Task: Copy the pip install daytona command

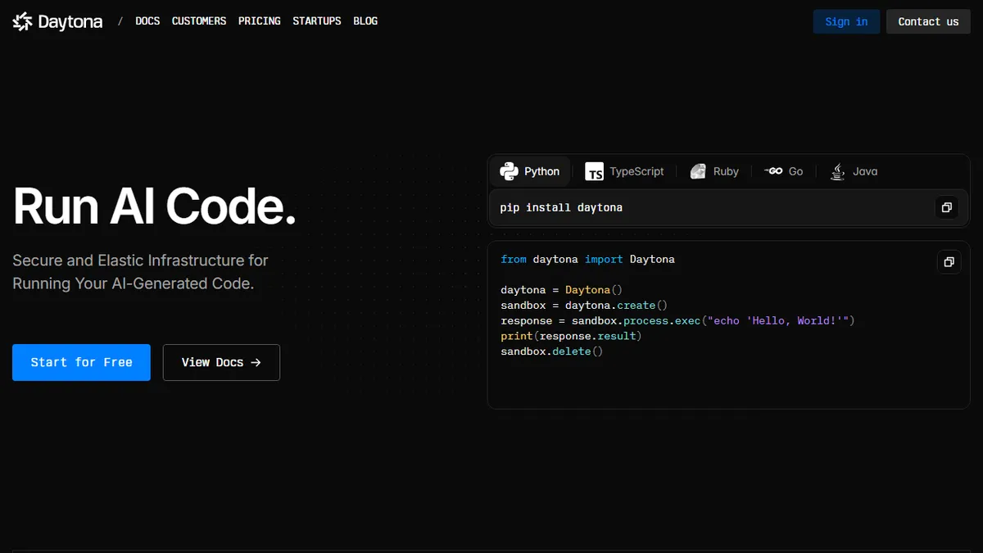Action: pyautogui.click(x=946, y=207)
